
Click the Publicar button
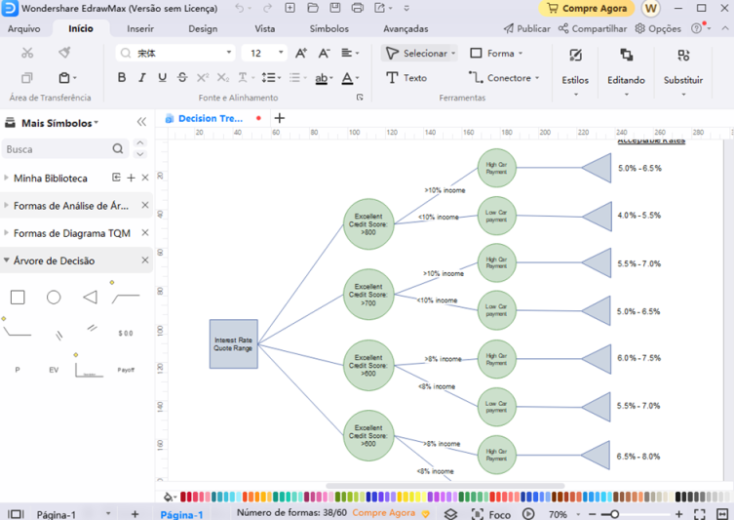pos(526,29)
